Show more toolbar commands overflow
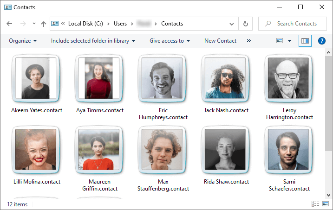The height and width of the screenshot is (210, 333). pos(248,40)
